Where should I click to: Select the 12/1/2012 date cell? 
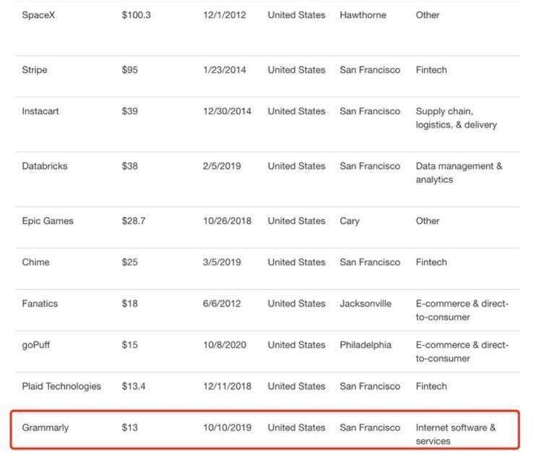(225, 15)
